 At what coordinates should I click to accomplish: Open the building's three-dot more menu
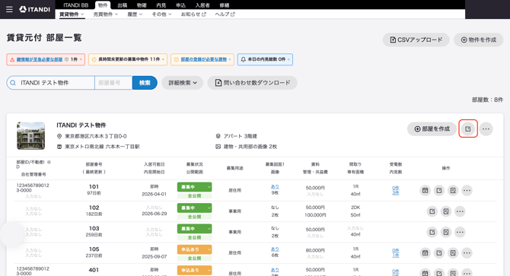[x=486, y=129]
